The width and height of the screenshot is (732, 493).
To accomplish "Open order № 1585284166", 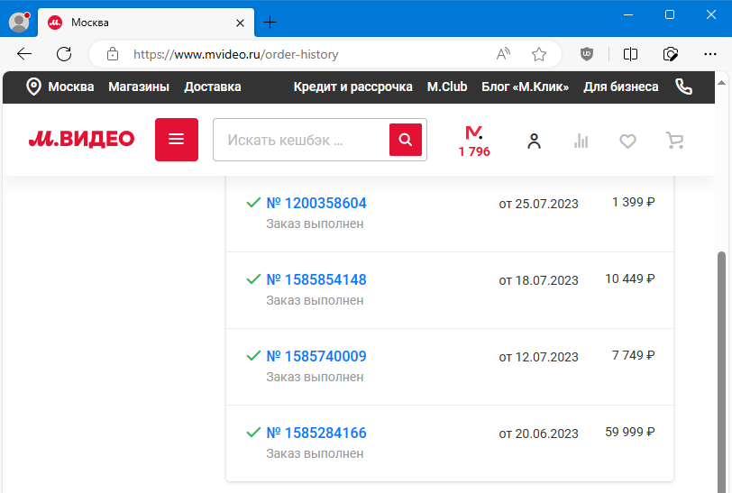I will pos(316,433).
